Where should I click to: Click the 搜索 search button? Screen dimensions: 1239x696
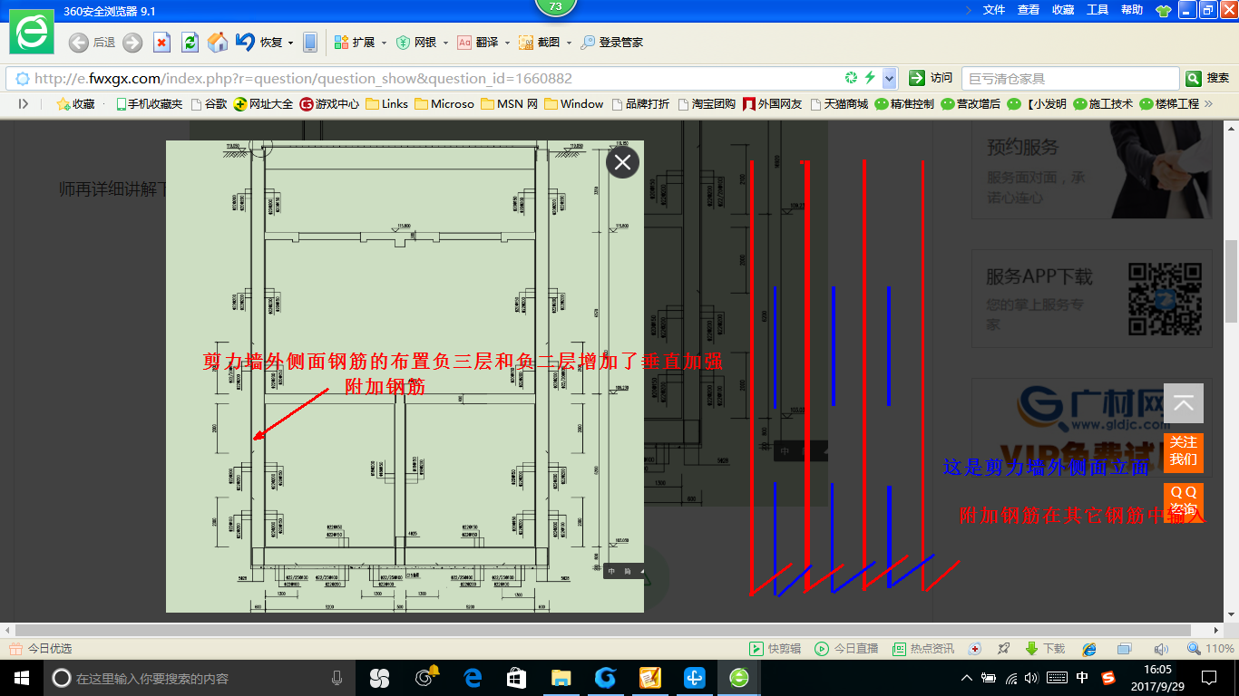pyautogui.click(x=1208, y=78)
